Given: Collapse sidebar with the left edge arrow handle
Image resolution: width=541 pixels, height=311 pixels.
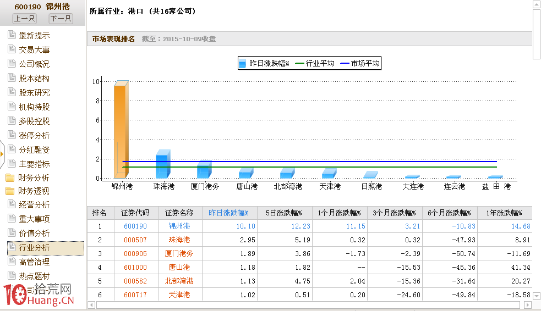Looking at the screenshot, I should click(2, 154).
